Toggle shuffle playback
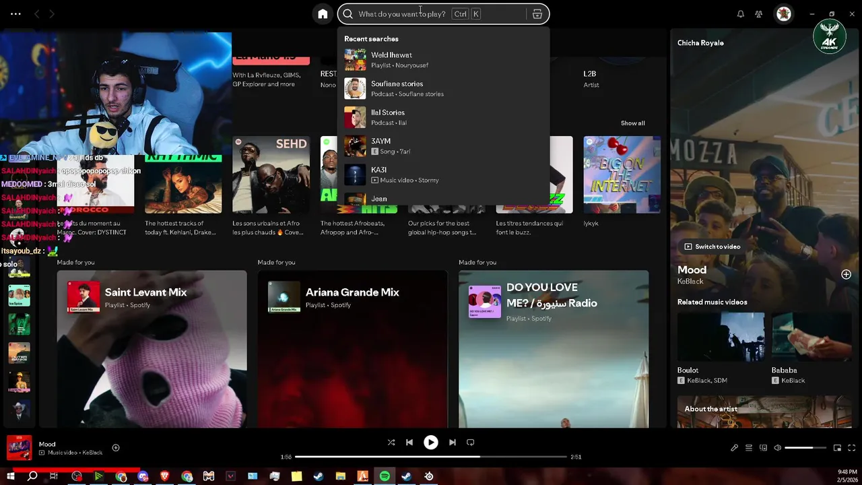The width and height of the screenshot is (862, 485). 391,443
